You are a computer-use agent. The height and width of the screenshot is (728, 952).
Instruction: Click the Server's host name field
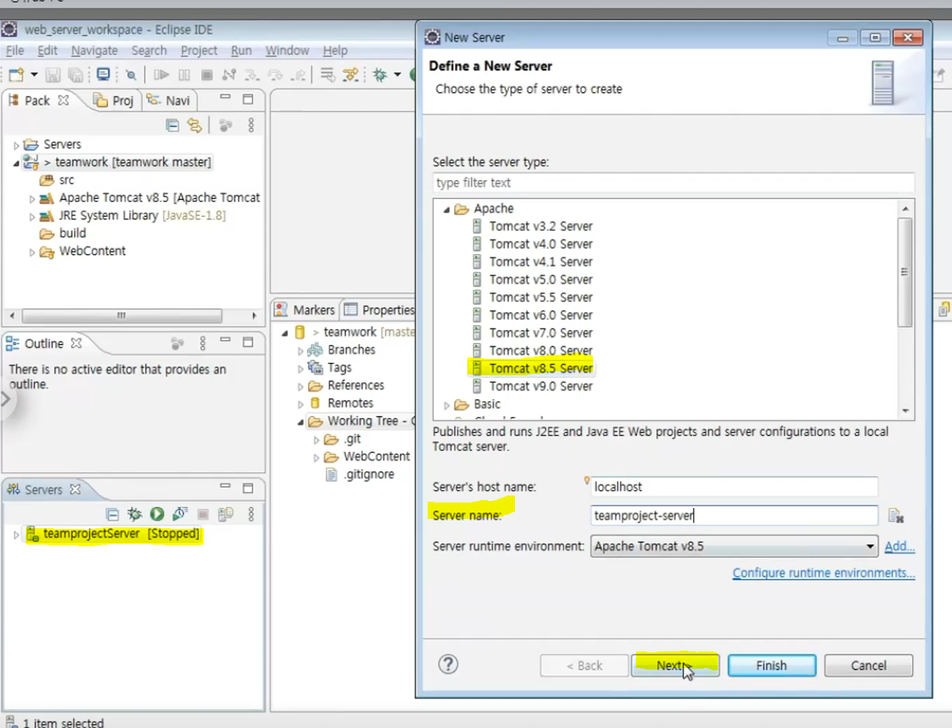734,486
